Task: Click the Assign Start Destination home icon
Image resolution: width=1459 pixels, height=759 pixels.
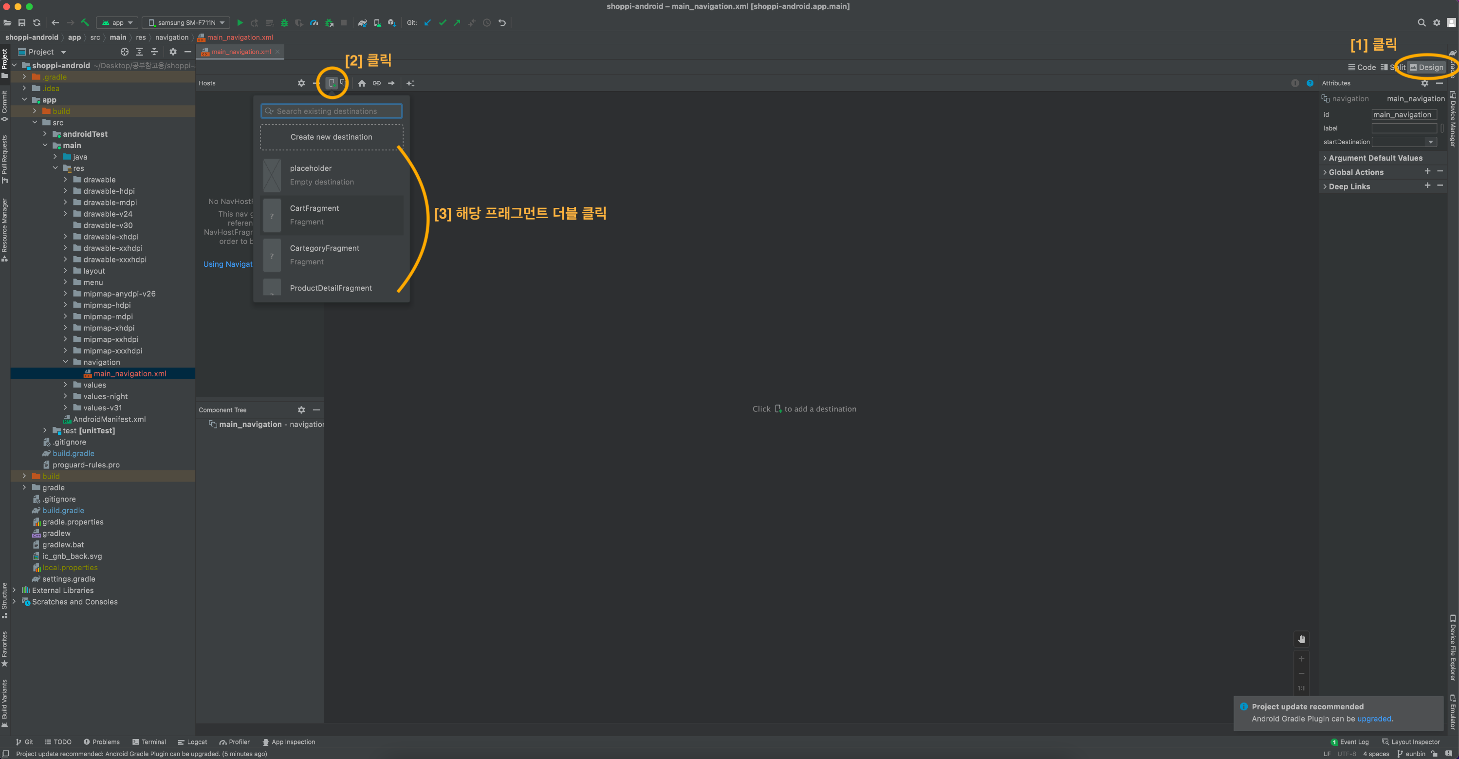Action: coord(361,83)
